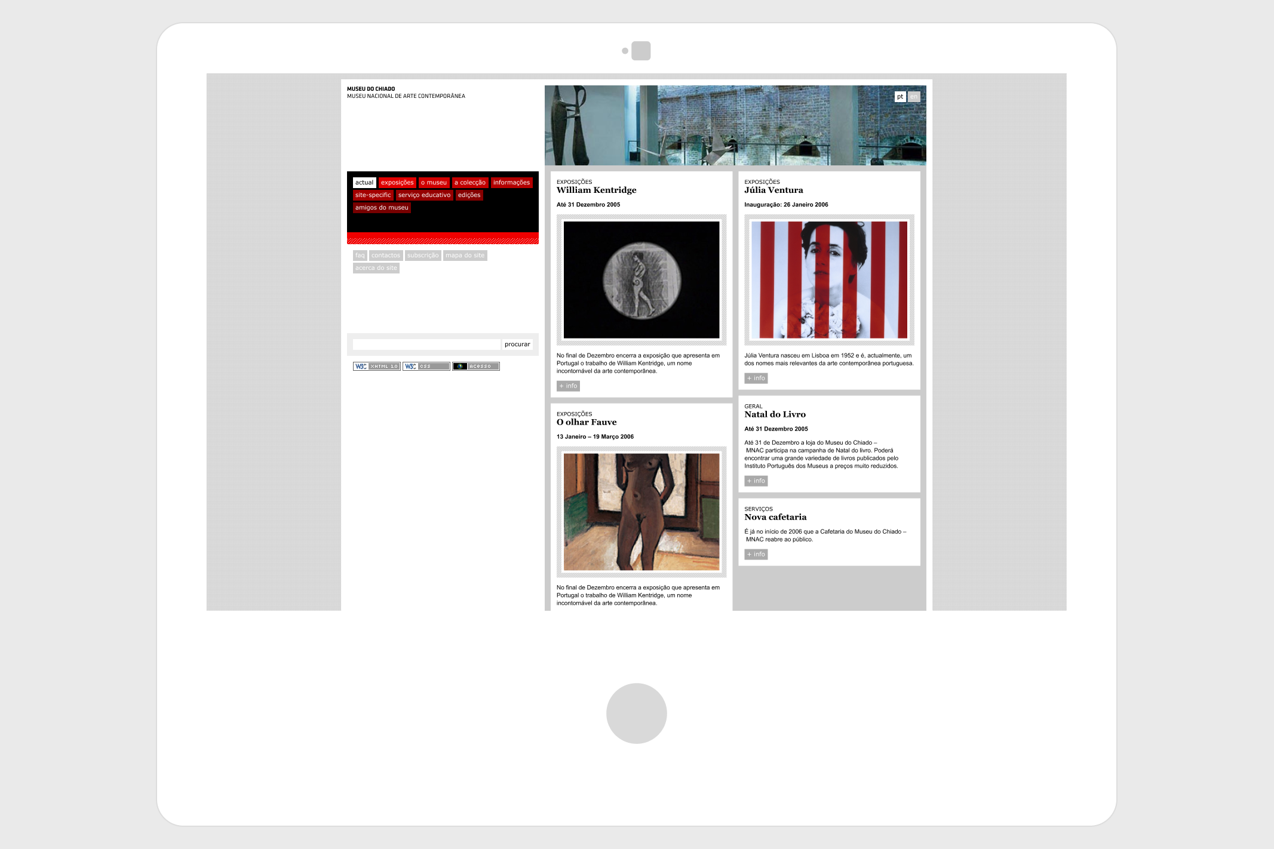Open + info for Natal do Livro
Image resolution: width=1274 pixels, height=849 pixels.
(756, 481)
